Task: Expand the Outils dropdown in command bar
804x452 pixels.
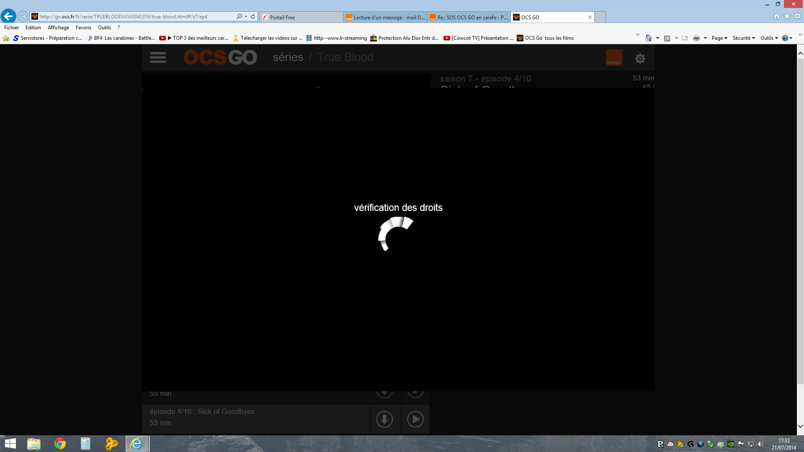Action: click(769, 38)
